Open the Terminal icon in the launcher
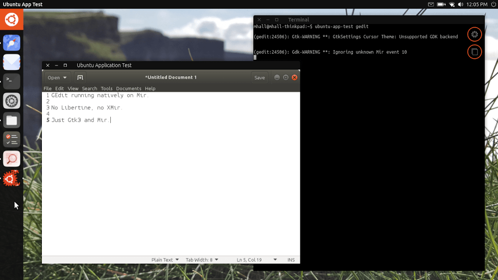The width and height of the screenshot is (498, 280). pos(11,81)
